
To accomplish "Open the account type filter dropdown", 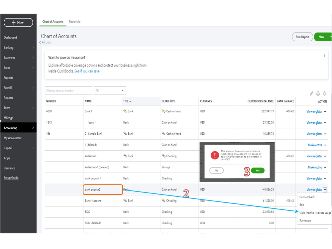I will point(110,90).
